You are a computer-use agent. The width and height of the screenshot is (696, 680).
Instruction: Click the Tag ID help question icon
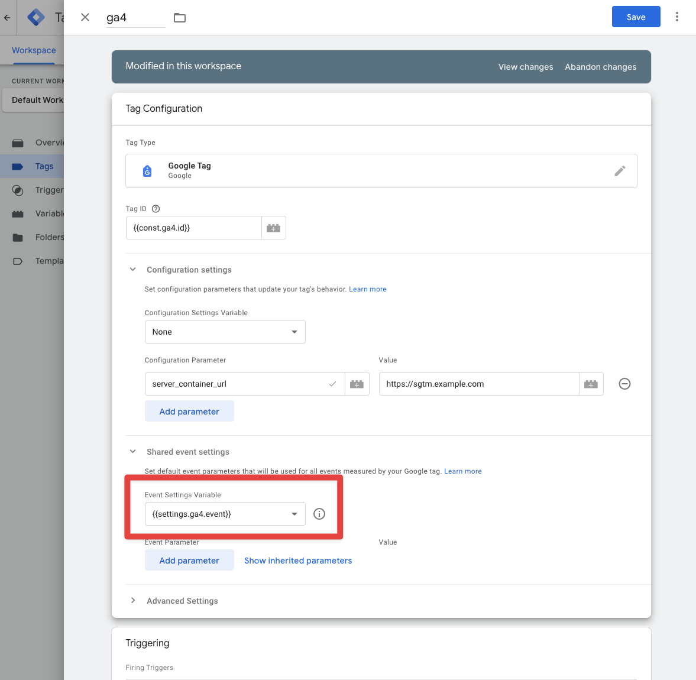156,209
